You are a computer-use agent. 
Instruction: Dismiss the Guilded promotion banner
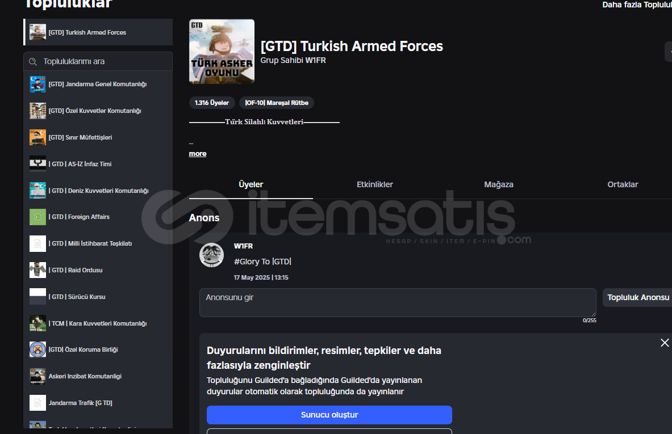665,343
